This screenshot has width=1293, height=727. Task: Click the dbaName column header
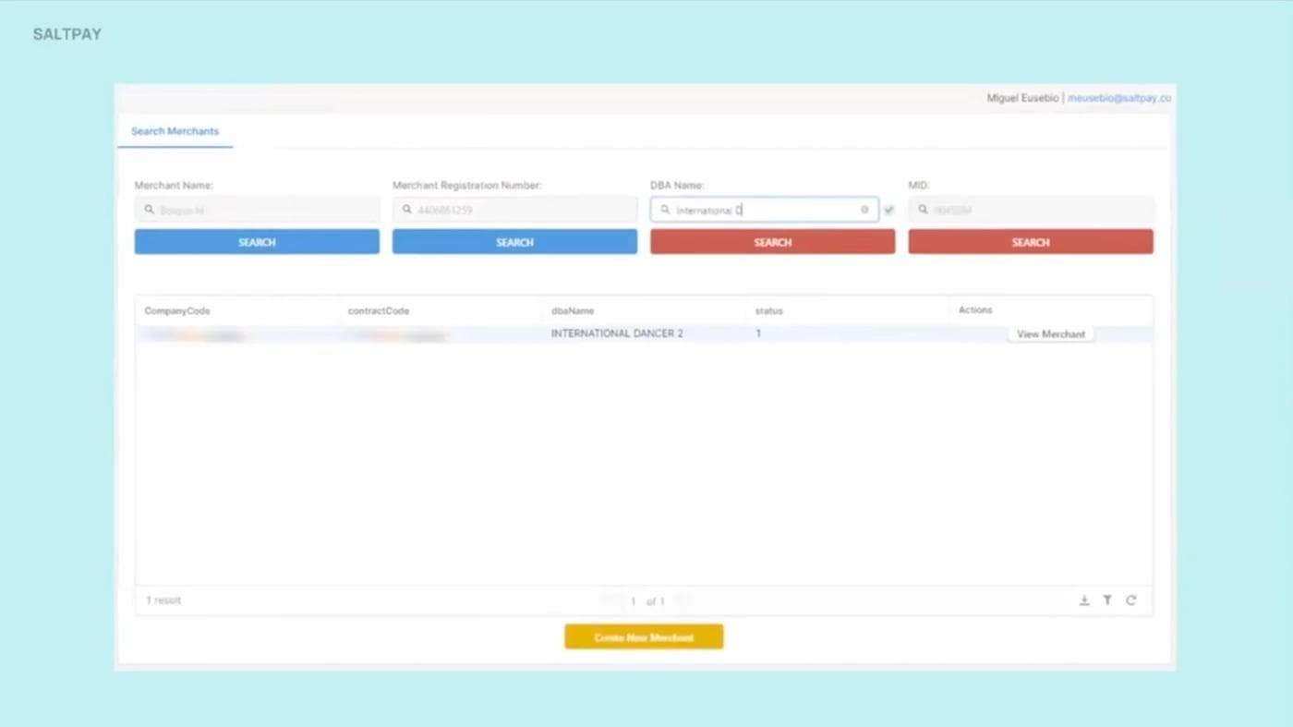coord(573,311)
